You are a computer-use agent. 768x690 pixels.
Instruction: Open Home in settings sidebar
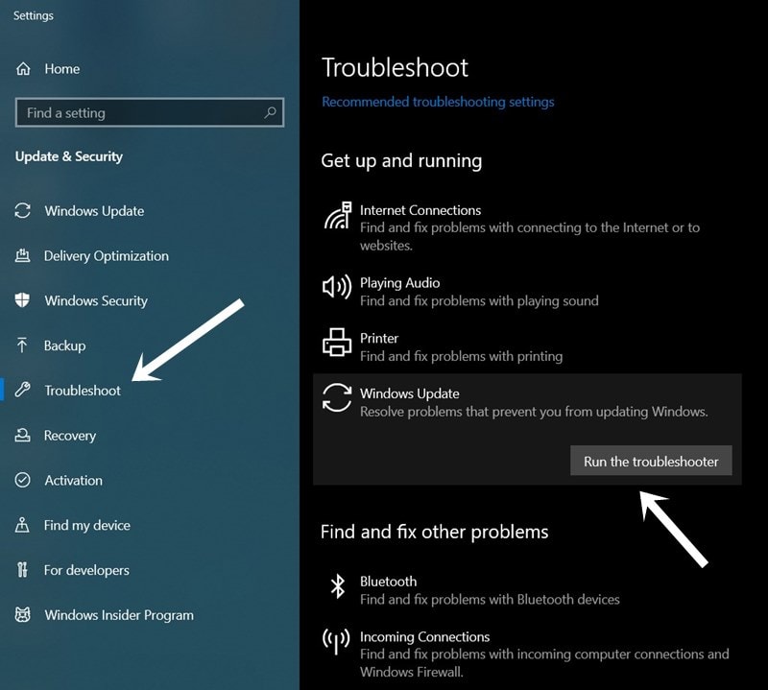[x=61, y=69]
